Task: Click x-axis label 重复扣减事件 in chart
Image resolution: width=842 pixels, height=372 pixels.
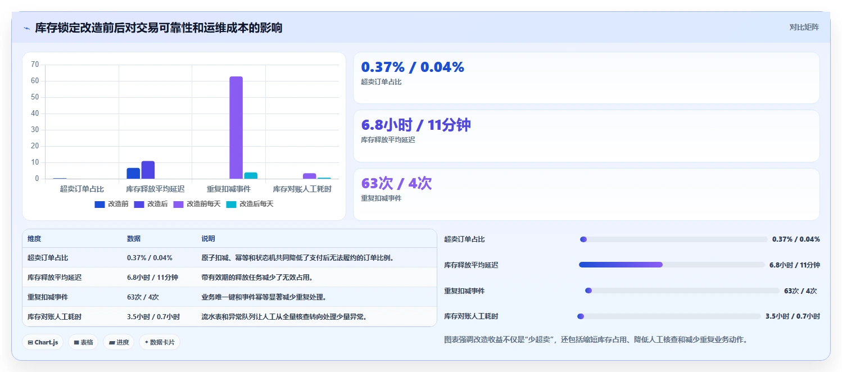Action: [229, 189]
